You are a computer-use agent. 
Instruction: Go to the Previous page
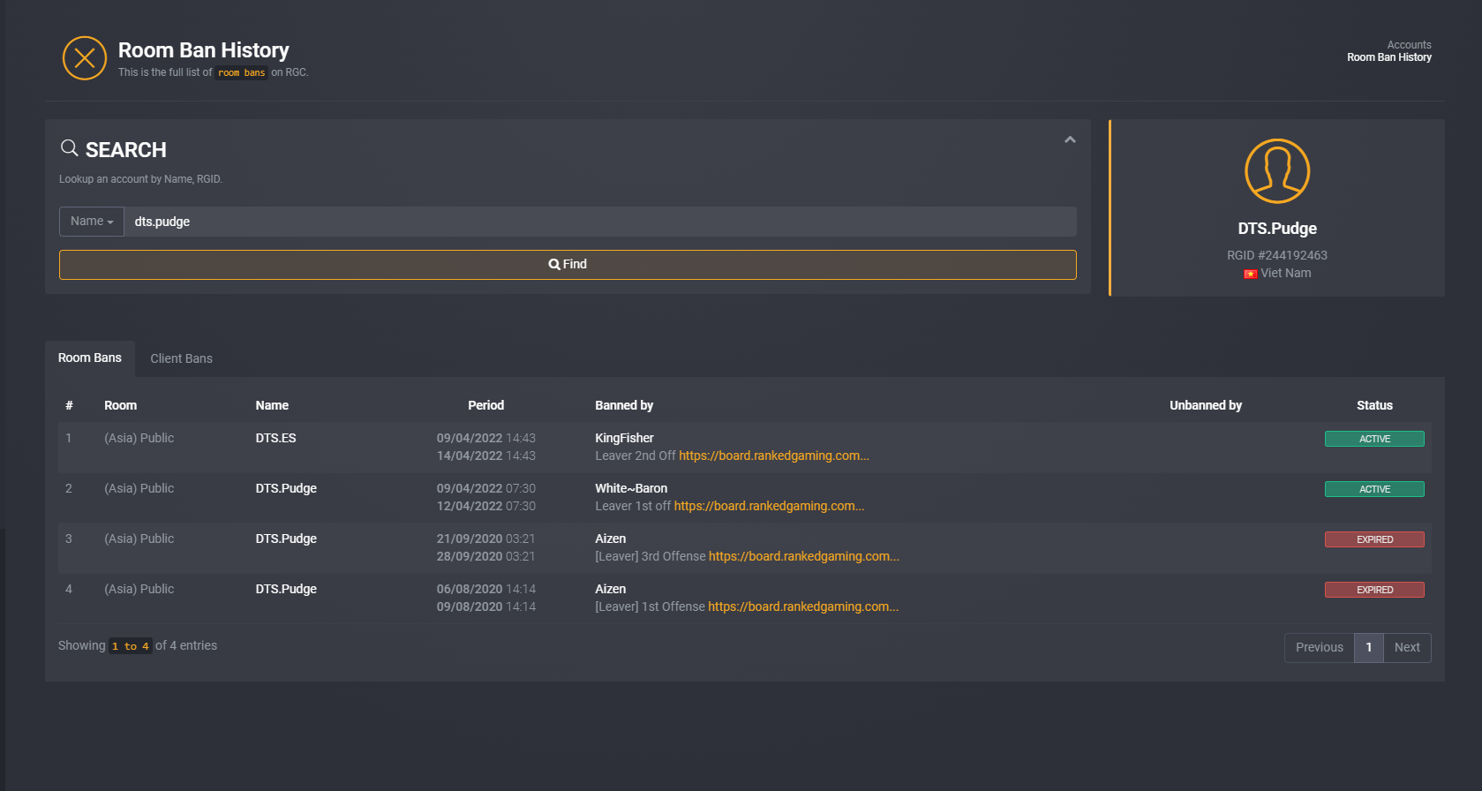click(1319, 647)
